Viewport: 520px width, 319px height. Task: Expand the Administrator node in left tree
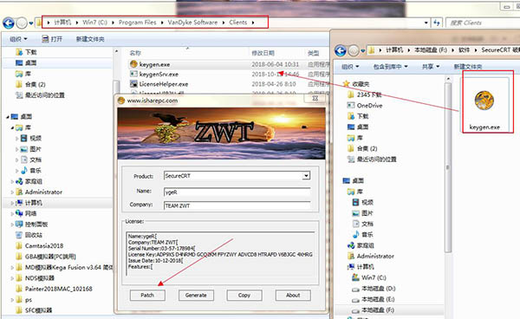(12, 192)
